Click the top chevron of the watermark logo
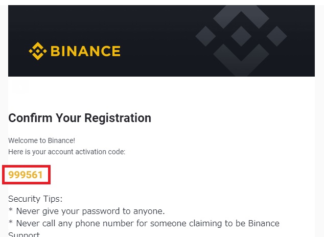Screen dimensions: 324x237 pos(241,17)
